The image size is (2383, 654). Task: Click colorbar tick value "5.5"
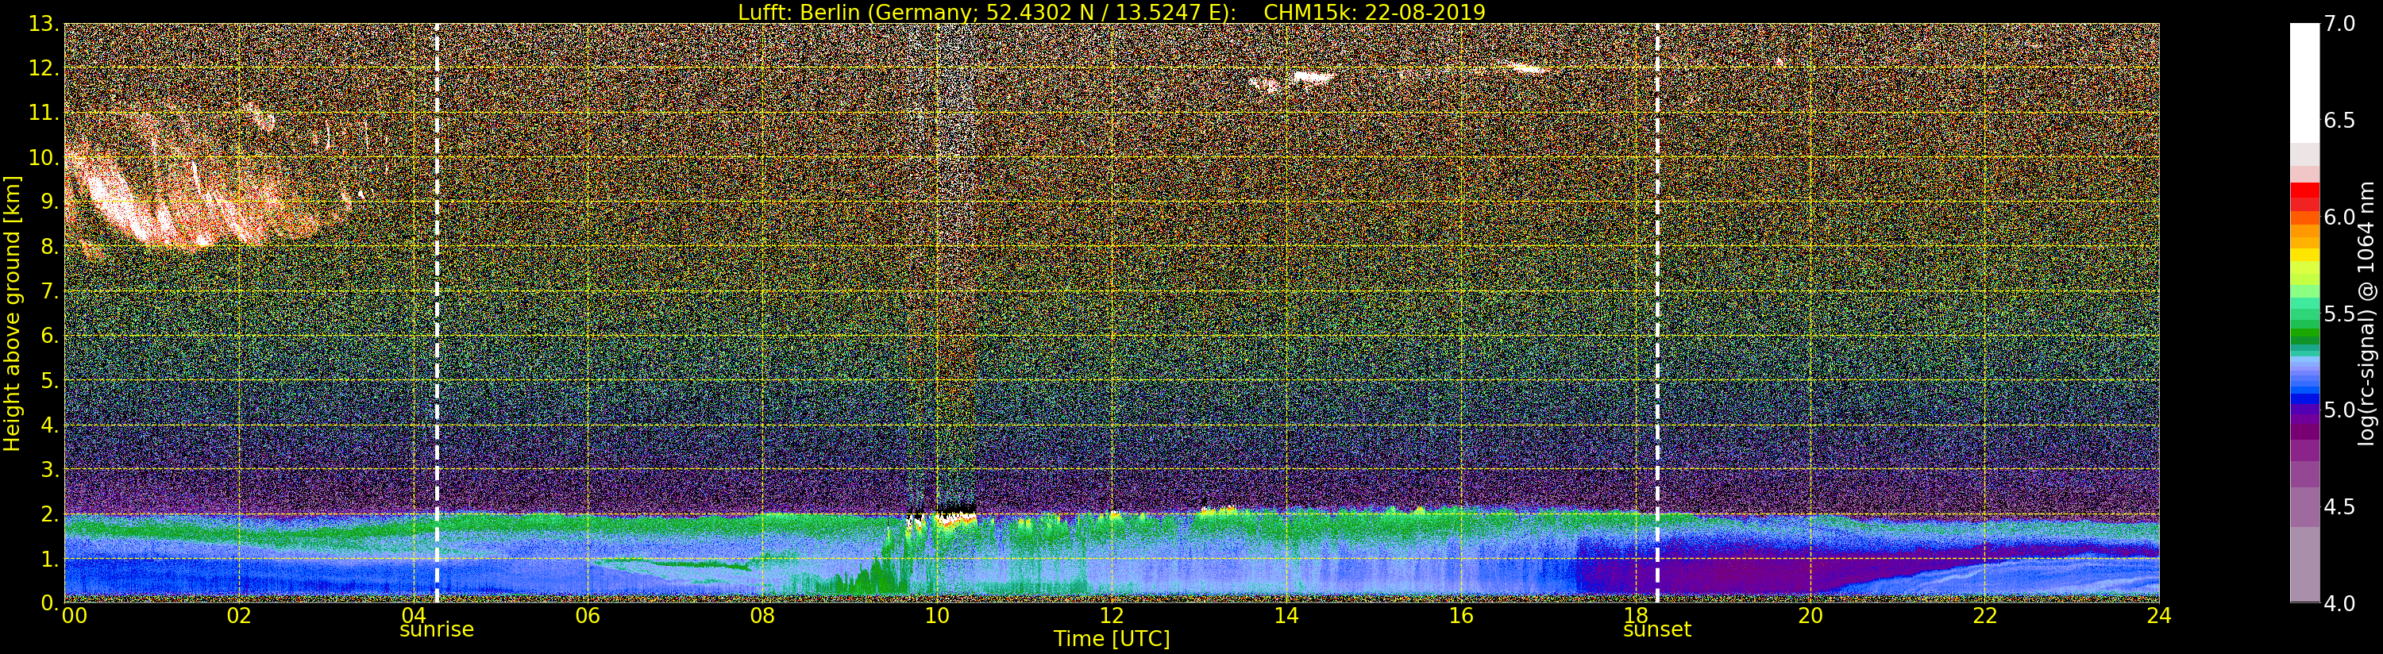point(2339,314)
